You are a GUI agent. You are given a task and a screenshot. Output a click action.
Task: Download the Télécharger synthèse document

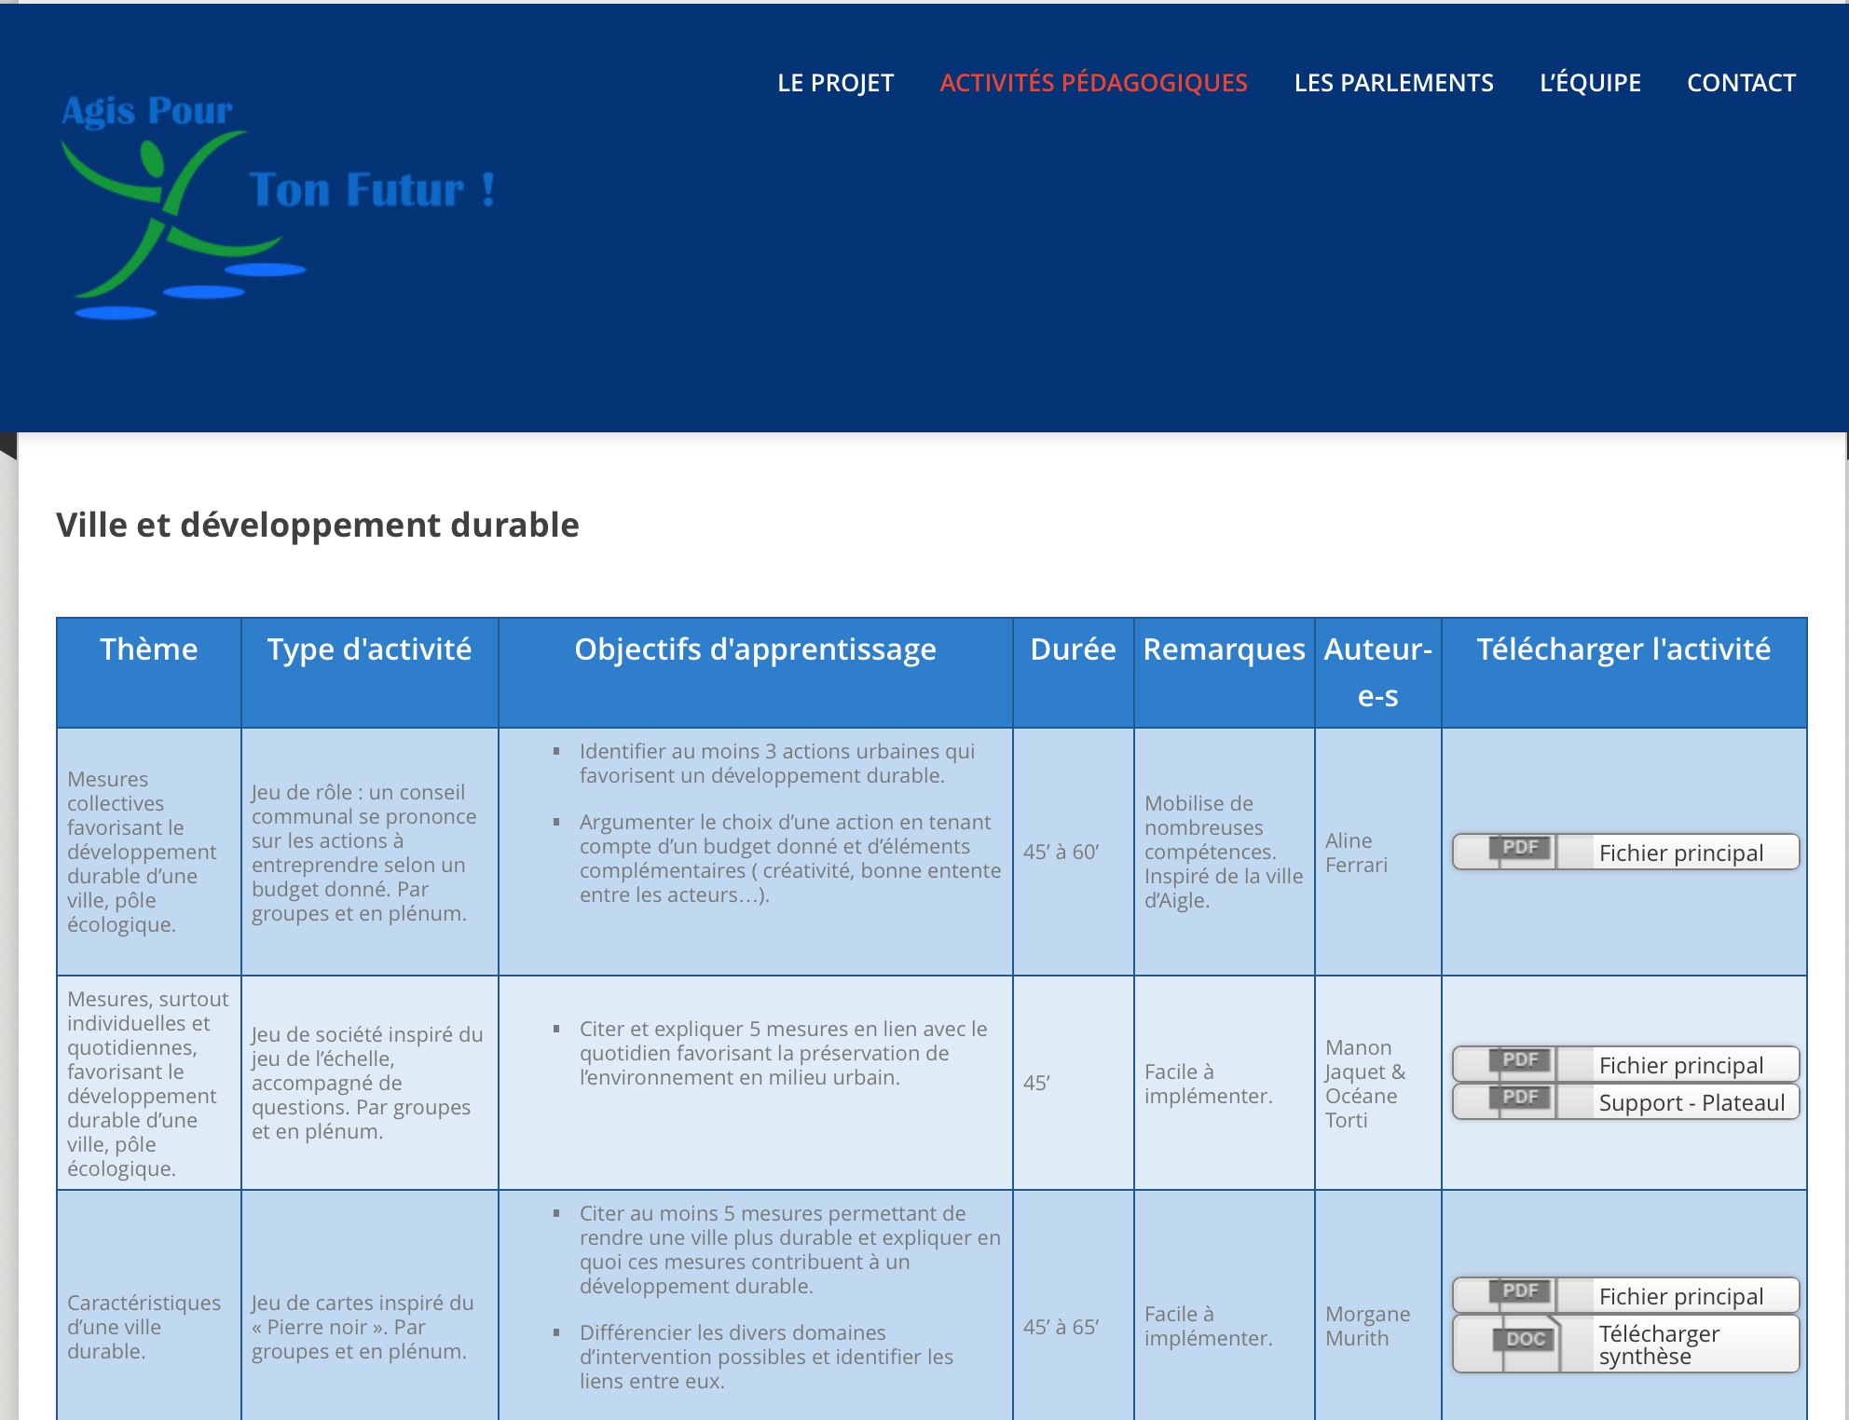[x=1659, y=1345]
